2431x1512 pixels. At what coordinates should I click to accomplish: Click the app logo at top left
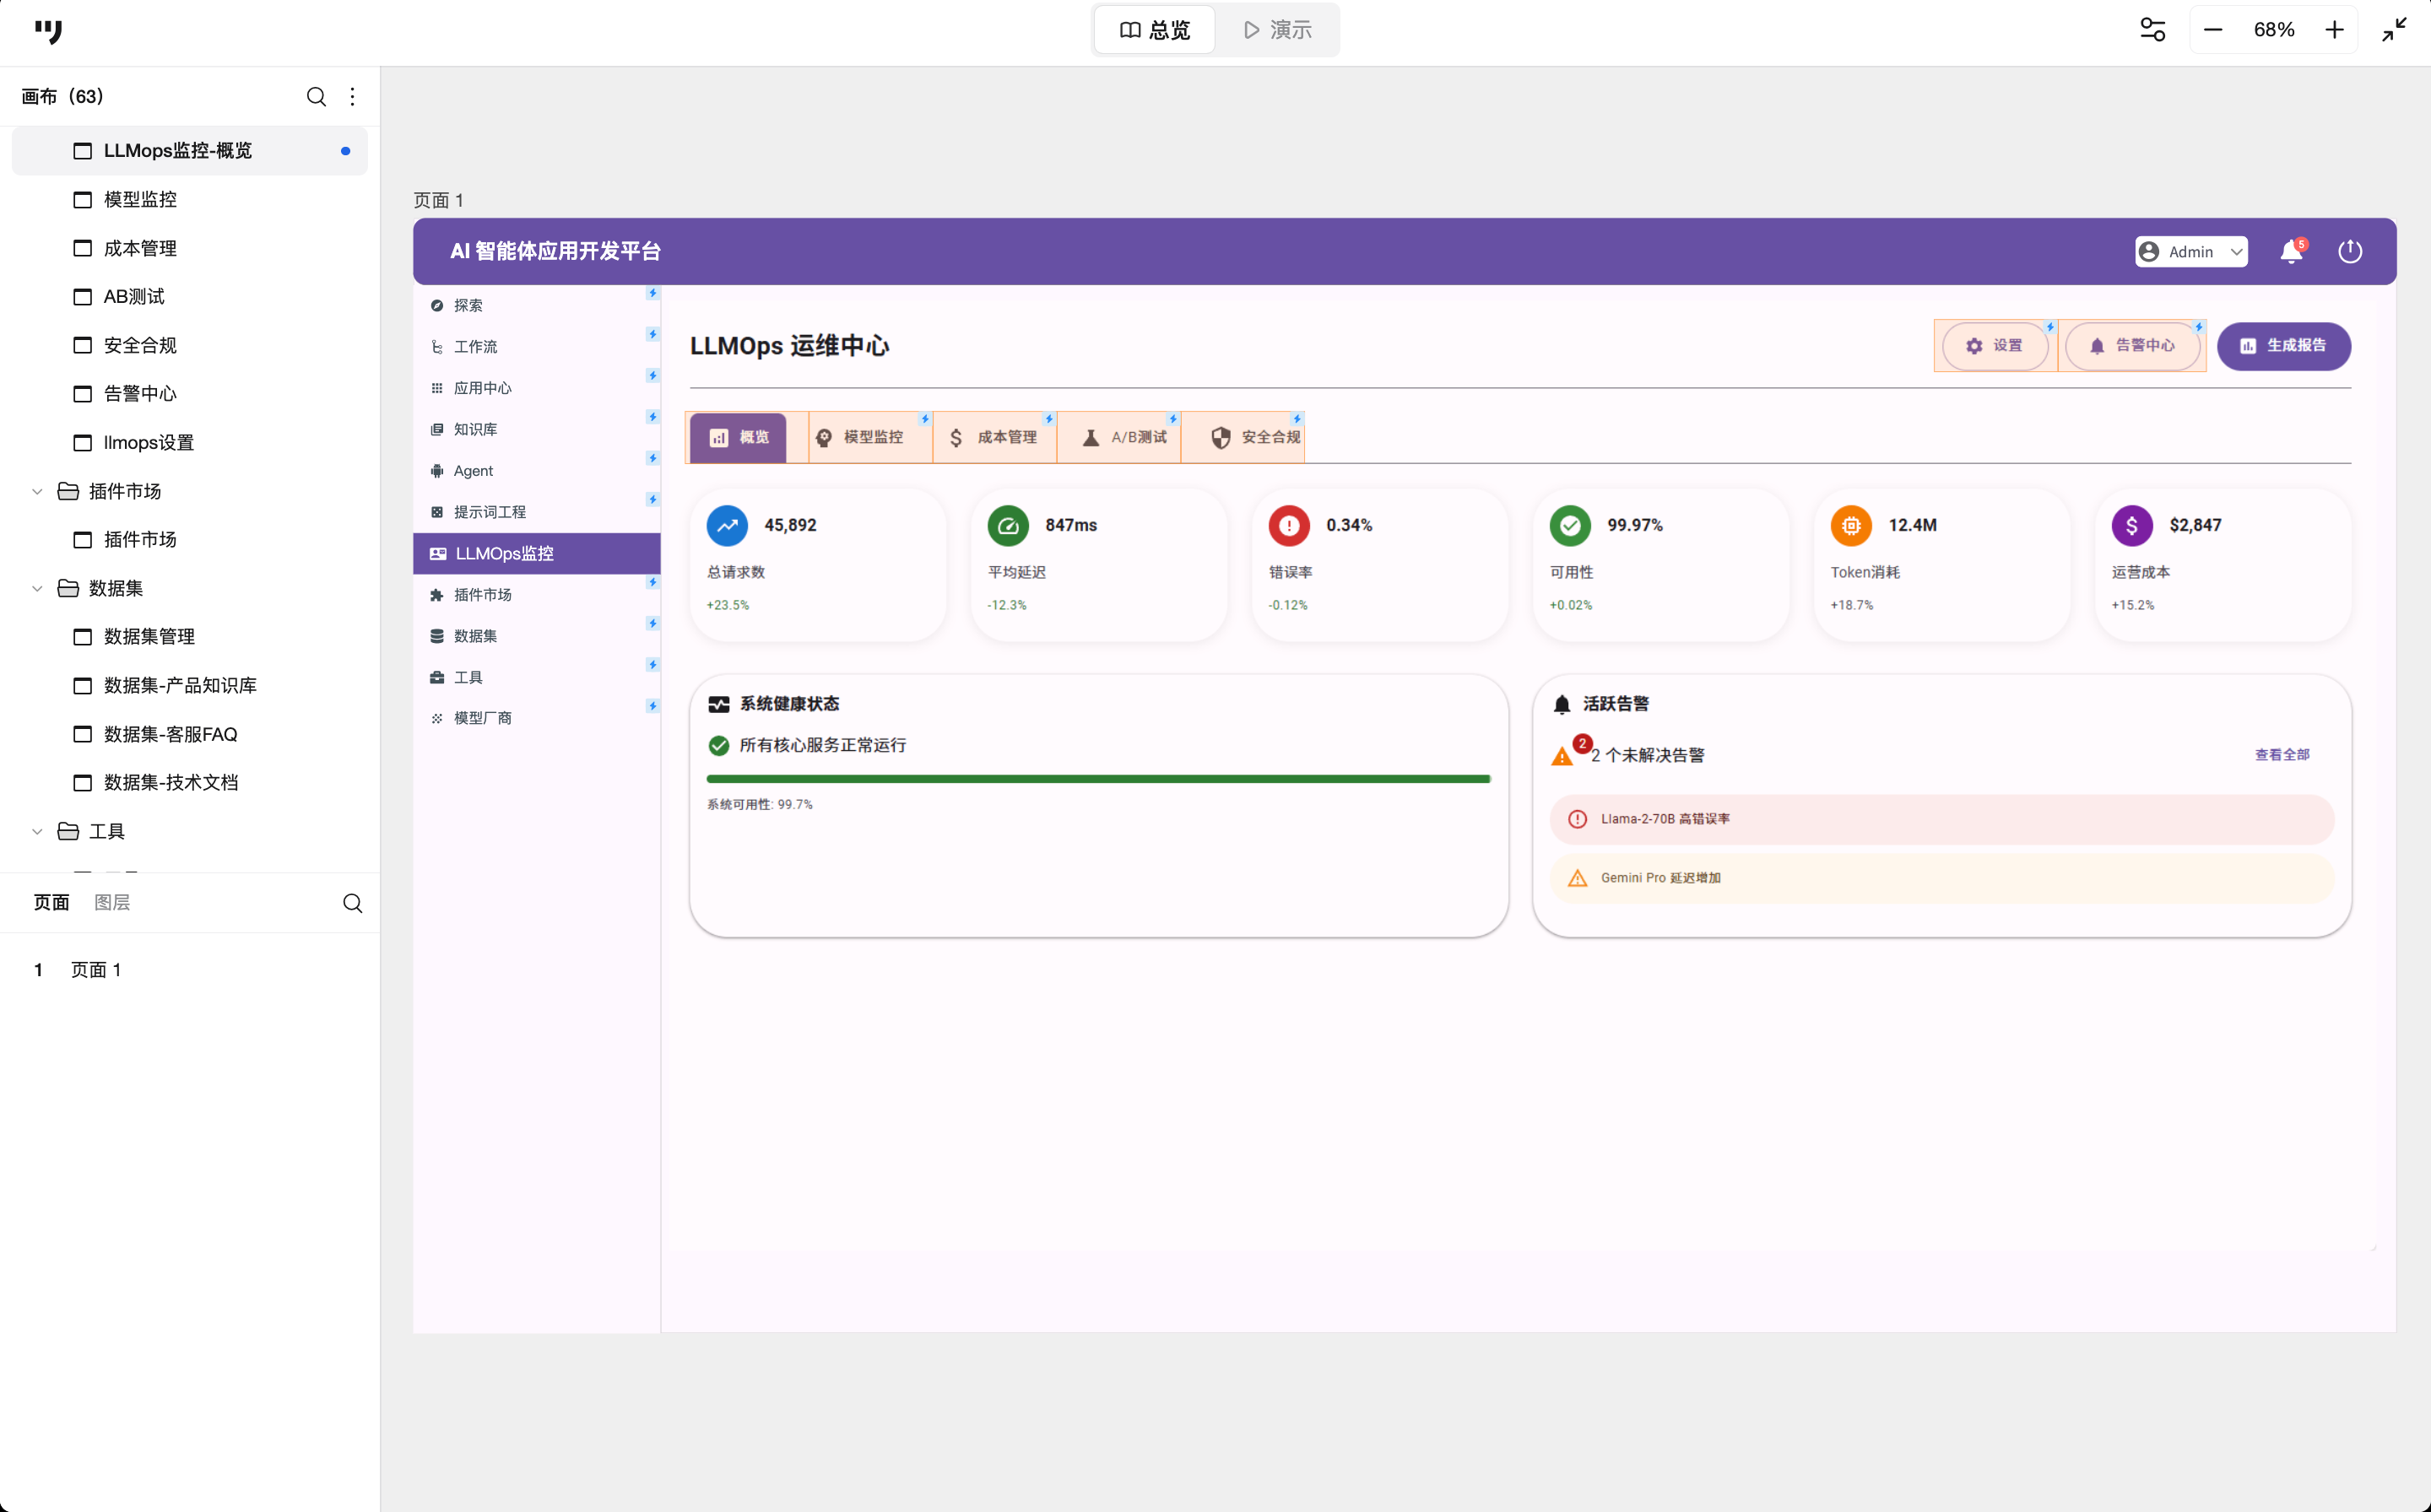pyautogui.click(x=47, y=31)
